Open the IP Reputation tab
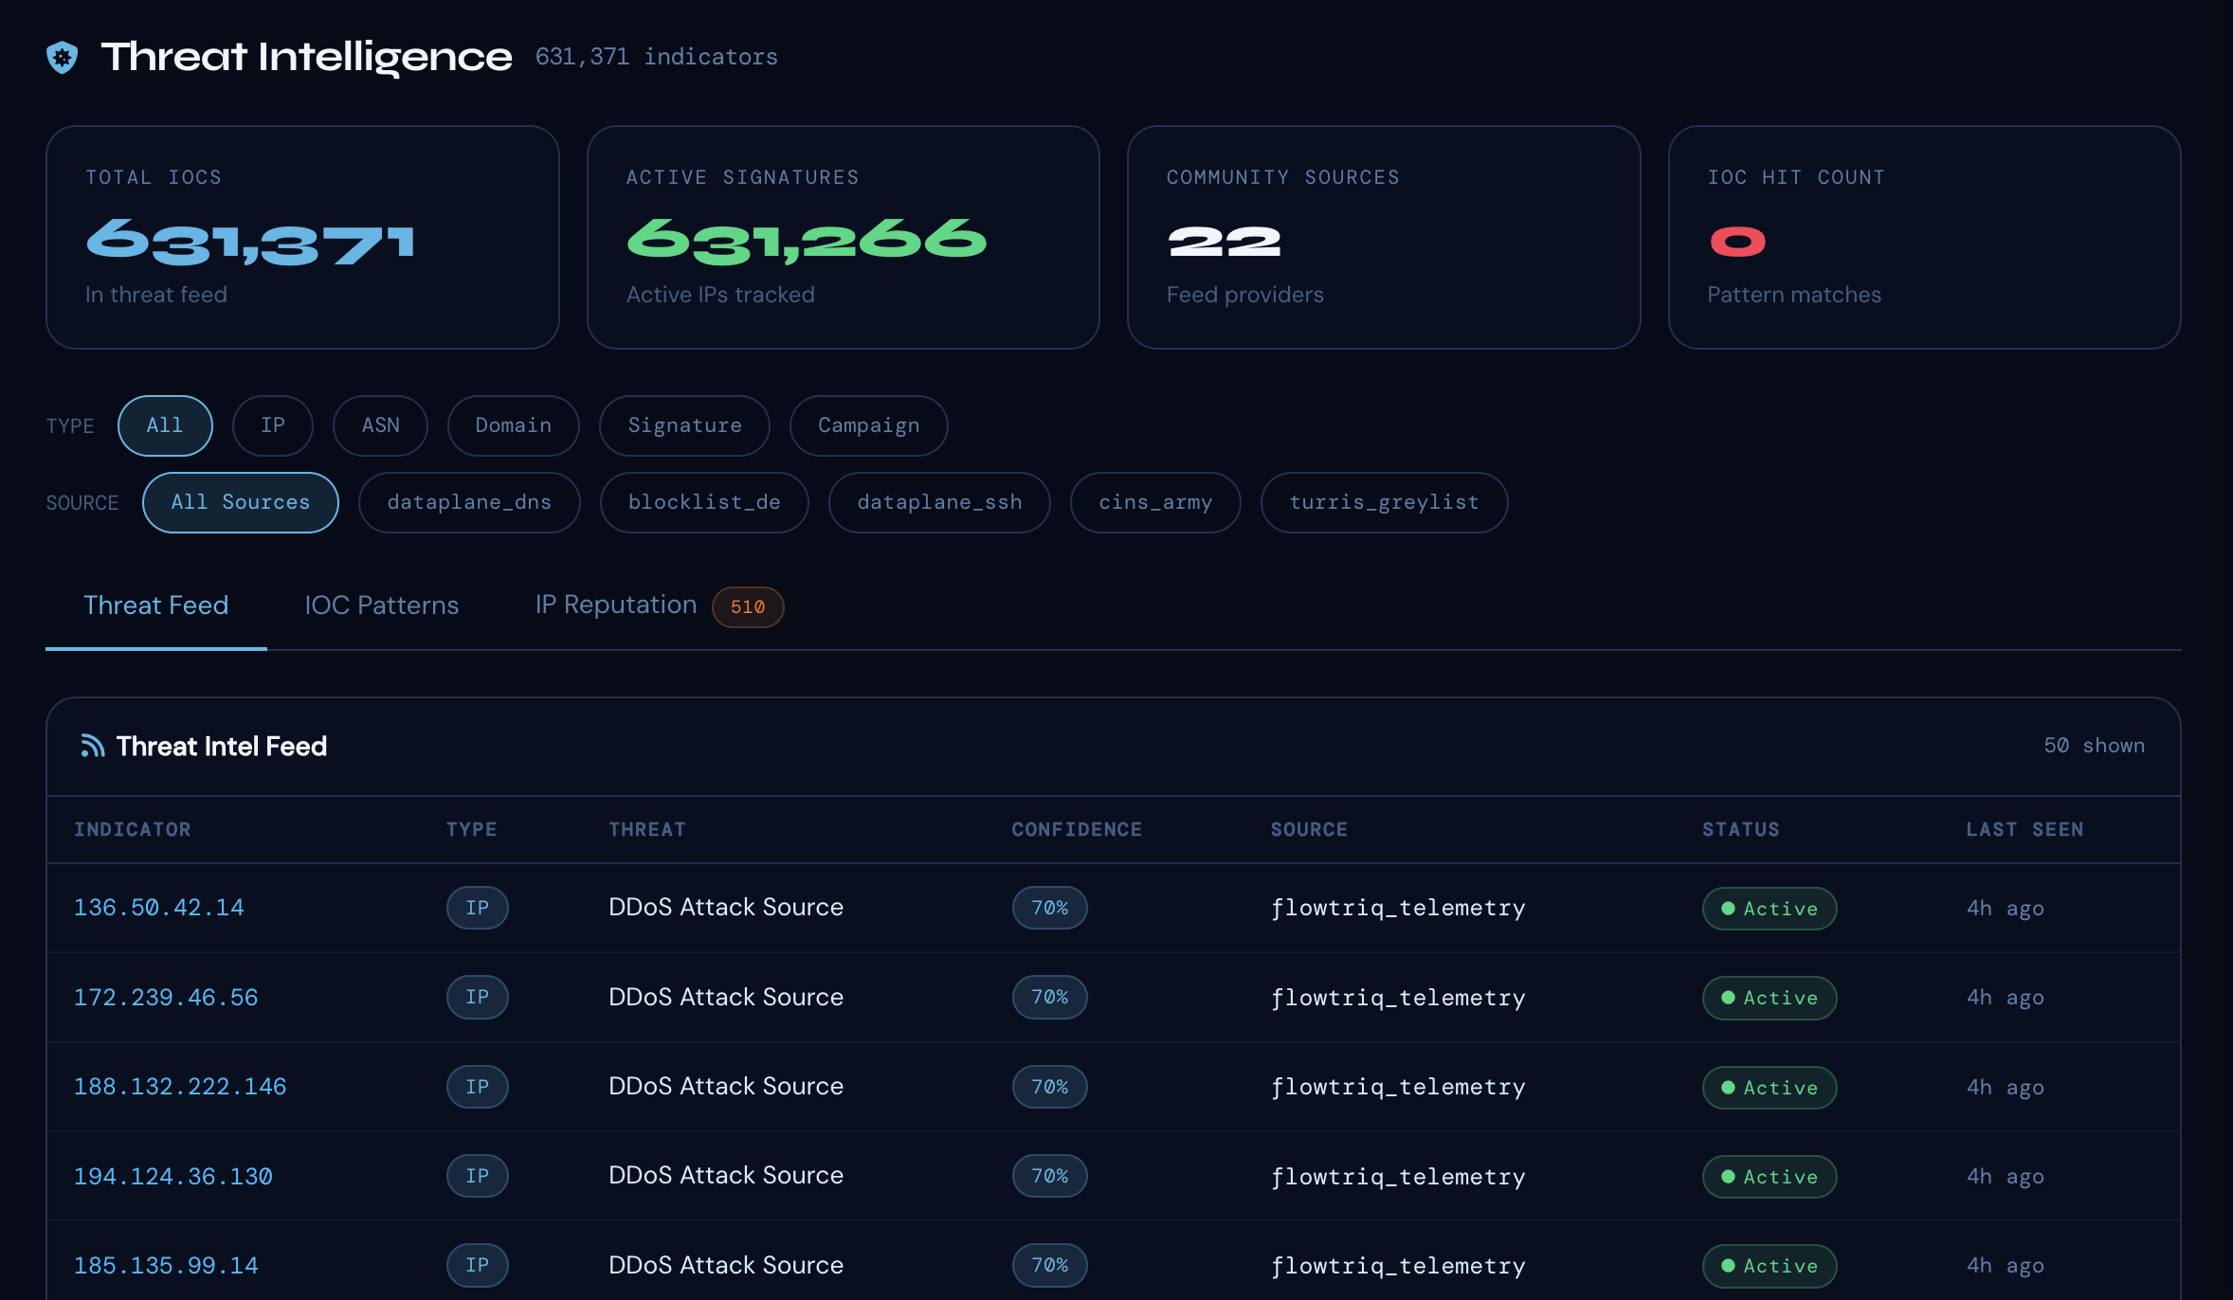The height and width of the screenshot is (1300, 2233). pyautogui.click(x=615, y=605)
